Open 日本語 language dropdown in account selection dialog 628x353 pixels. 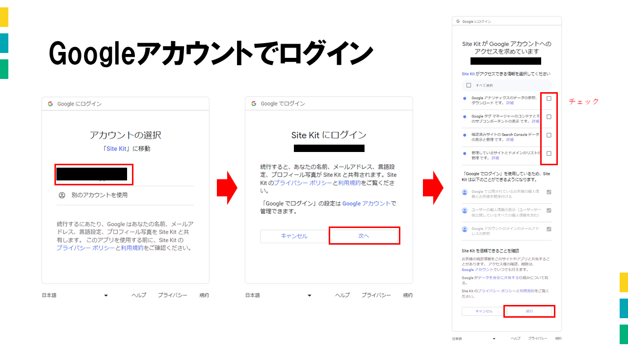tap(75, 295)
